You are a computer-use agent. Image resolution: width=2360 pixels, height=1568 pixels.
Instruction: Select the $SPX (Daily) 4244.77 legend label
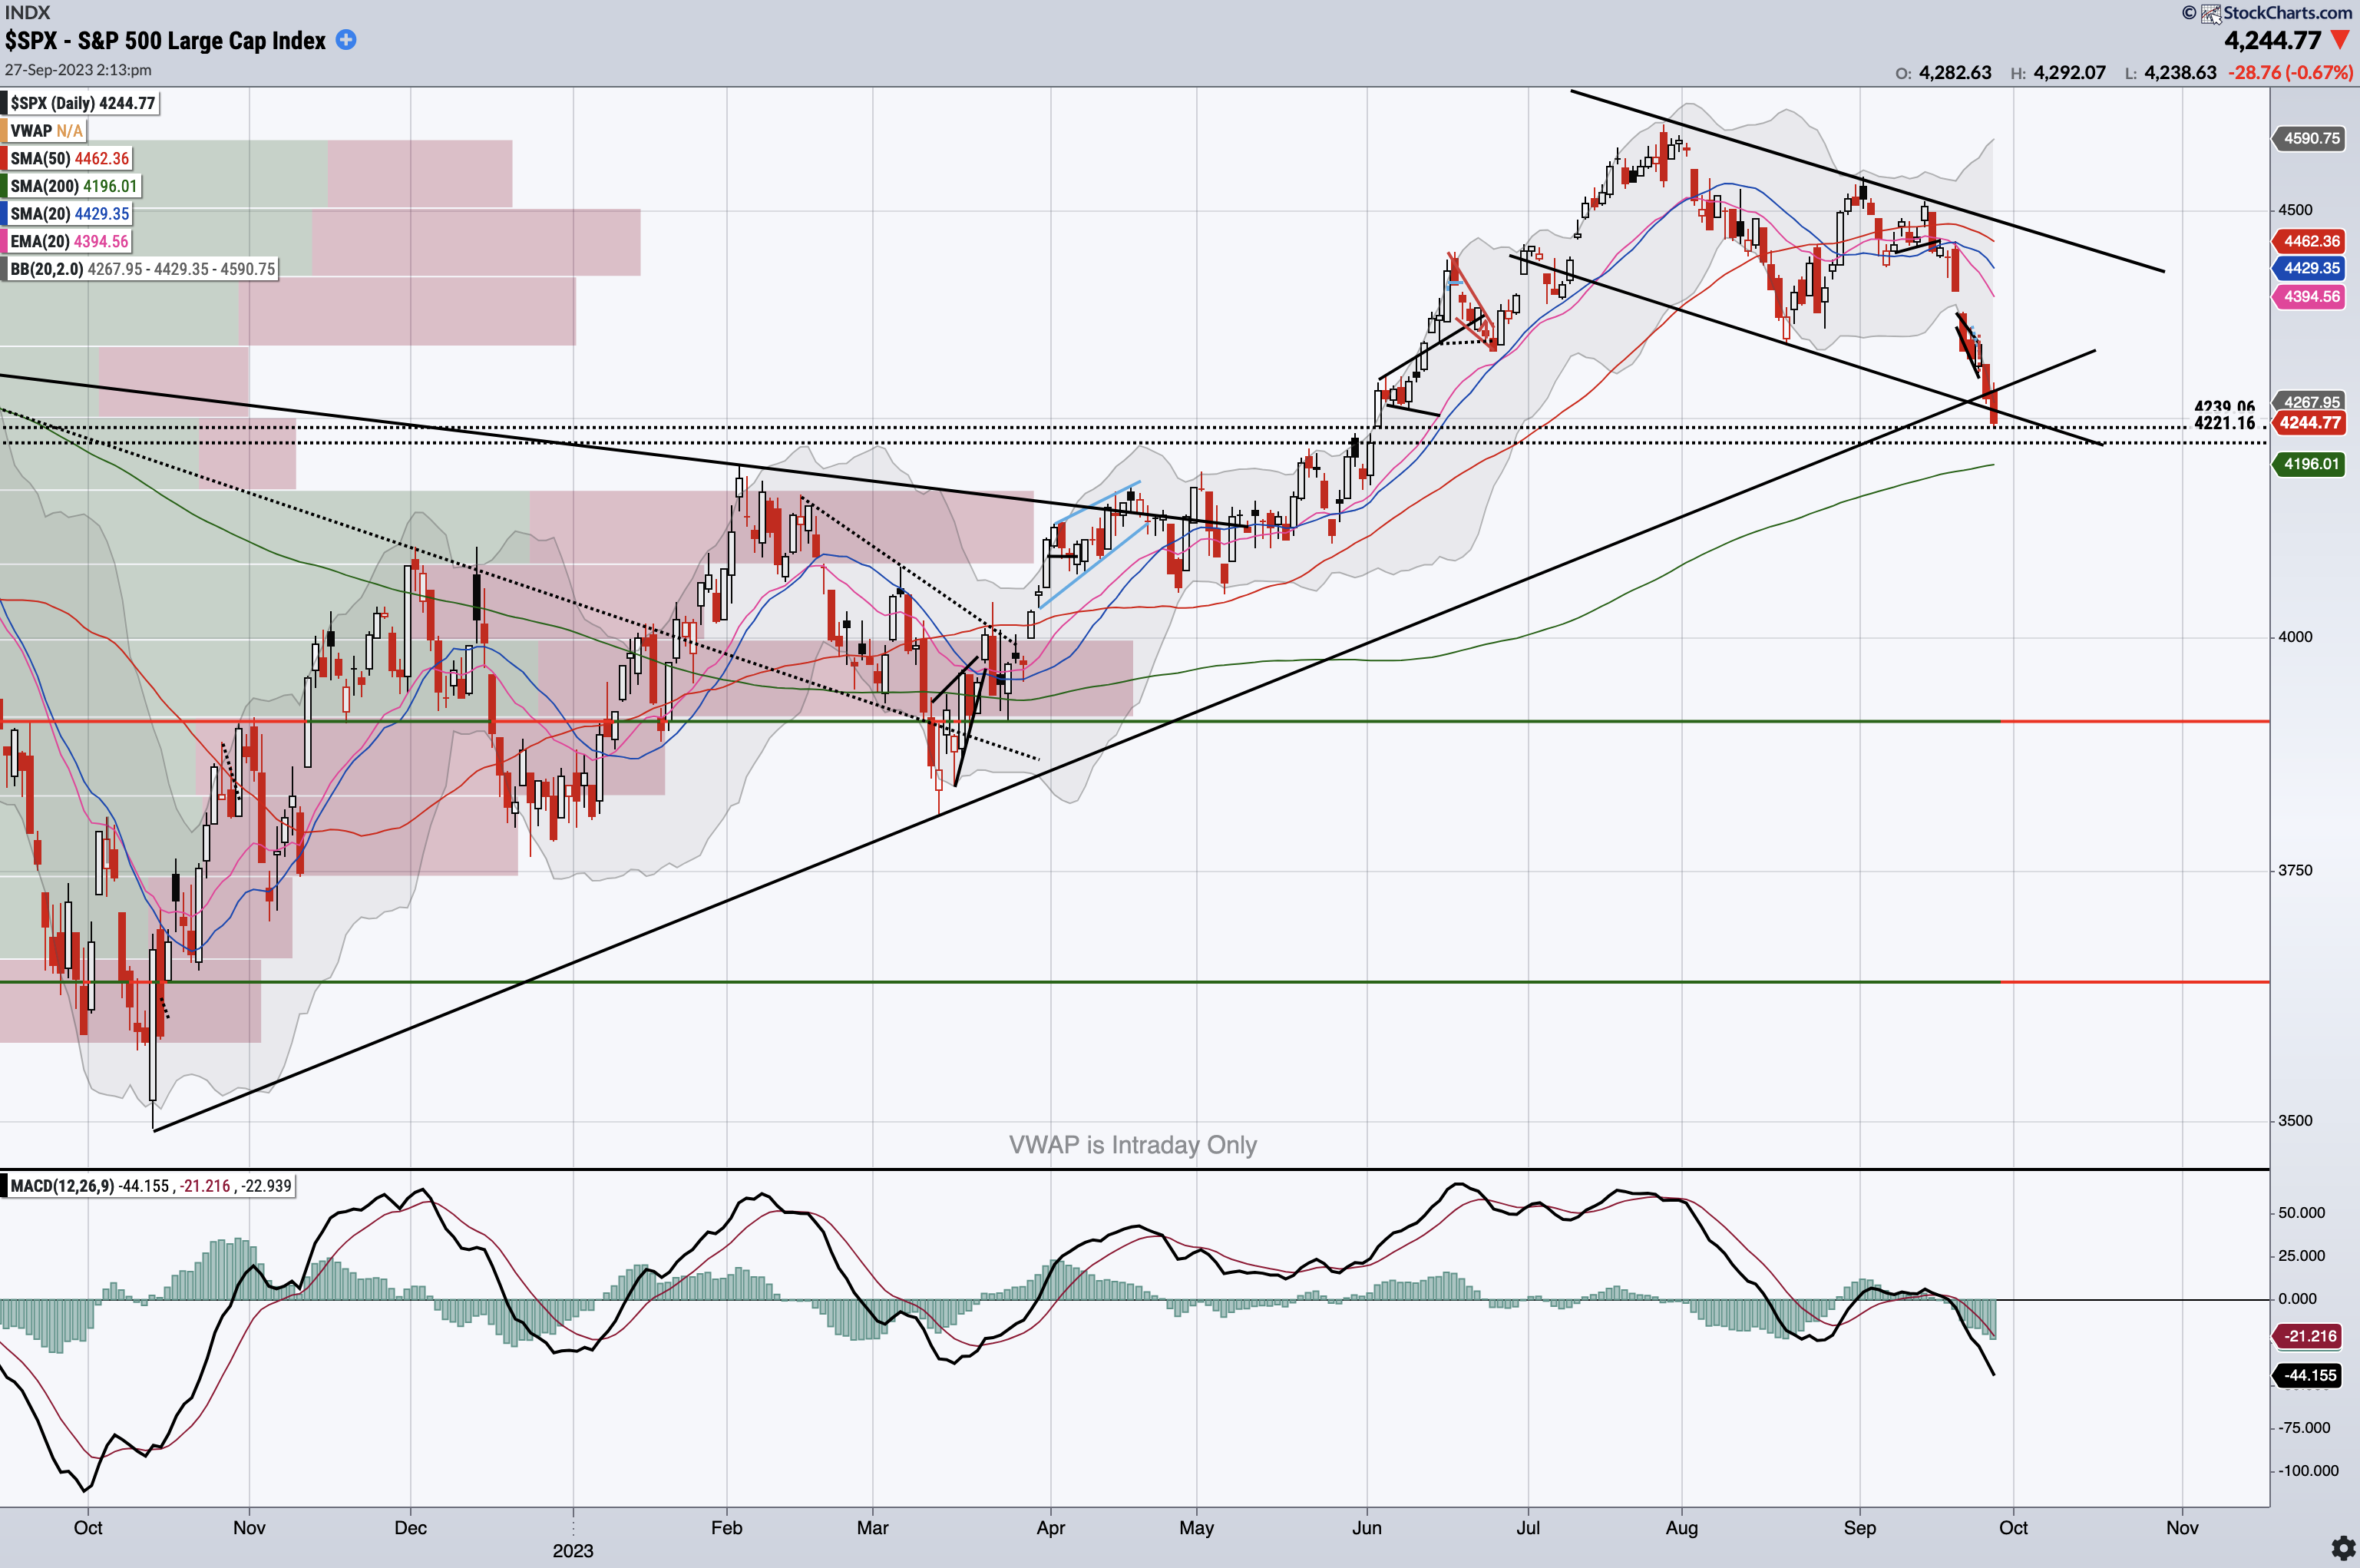(x=81, y=103)
